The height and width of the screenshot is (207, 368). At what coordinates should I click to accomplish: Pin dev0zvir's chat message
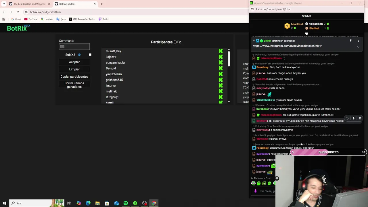point(354,118)
